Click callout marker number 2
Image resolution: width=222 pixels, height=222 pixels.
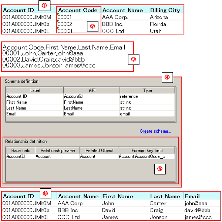(x=92, y=26)
